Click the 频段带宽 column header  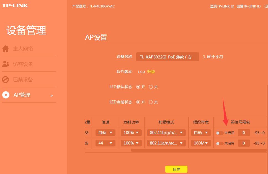pyautogui.click(x=201, y=122)
